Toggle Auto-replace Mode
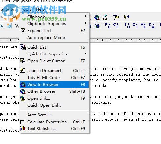Viewport: 161px width, 144px height. pos(54,37)
